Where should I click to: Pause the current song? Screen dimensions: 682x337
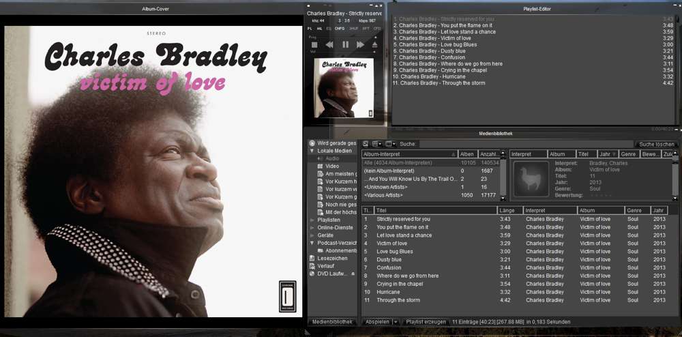click(x=345, y=44)
